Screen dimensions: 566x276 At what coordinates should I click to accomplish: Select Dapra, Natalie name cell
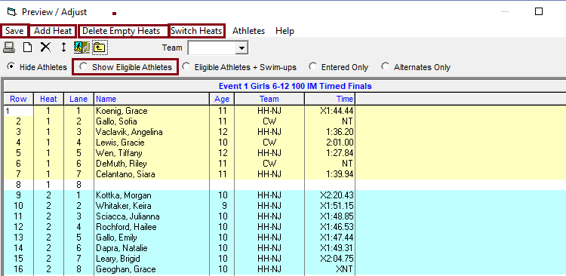[152, 248]
